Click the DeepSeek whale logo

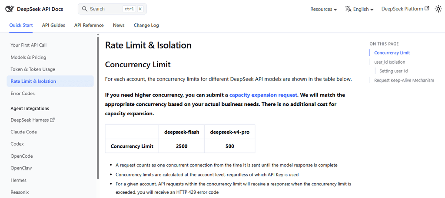(10, 9)
